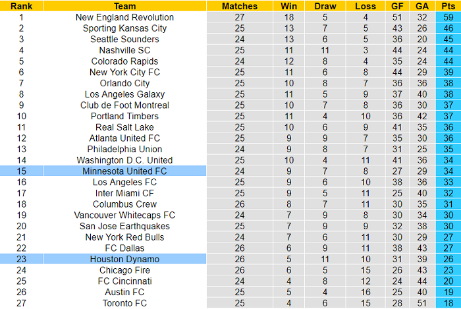Select the Win column header
461x309 pixels.
[288, 6]
